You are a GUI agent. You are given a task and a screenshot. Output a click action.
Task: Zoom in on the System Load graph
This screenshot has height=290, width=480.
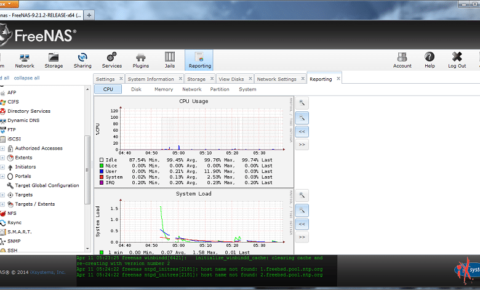302,195
